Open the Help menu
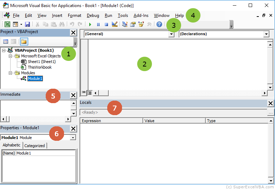The width and height of the screenshot is (275, 189). (179, 15)
